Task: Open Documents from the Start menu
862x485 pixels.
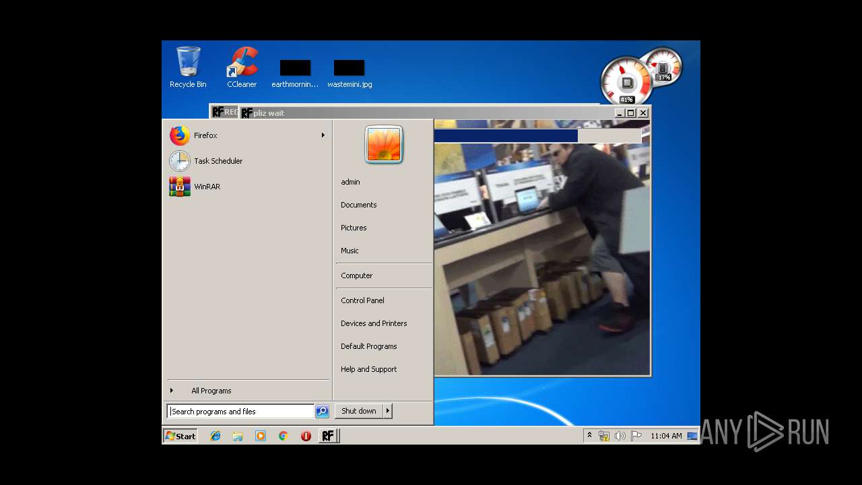Action: 359,205
